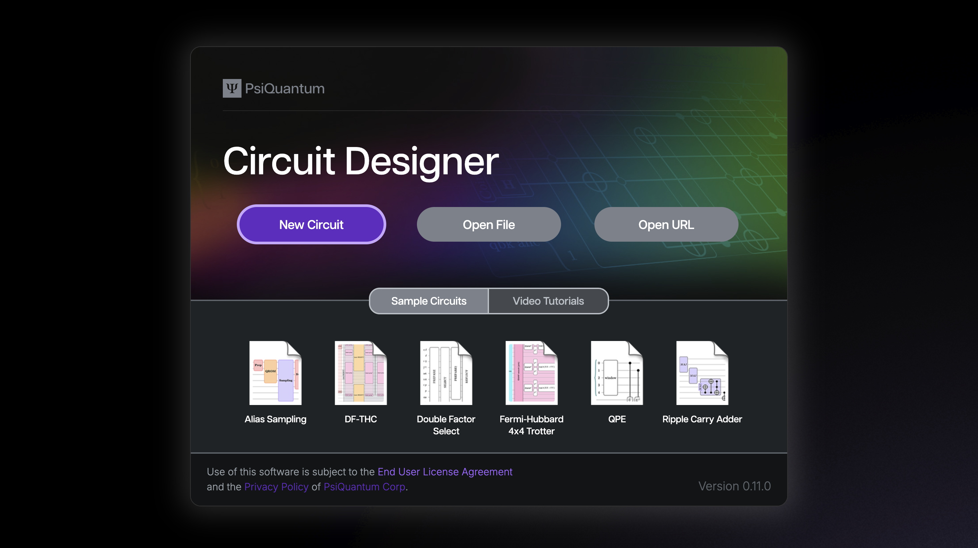978x548 pixels.
Task: Click the PsiQuantum header wordmark
Action: point(286,88)
